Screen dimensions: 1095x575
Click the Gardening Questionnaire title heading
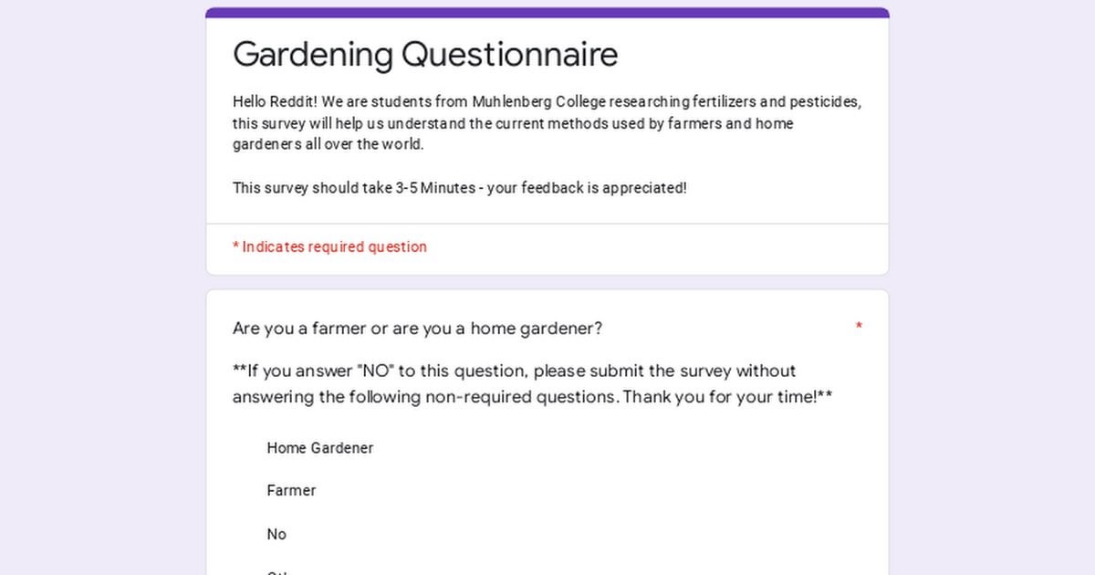(x=425, y=55)
